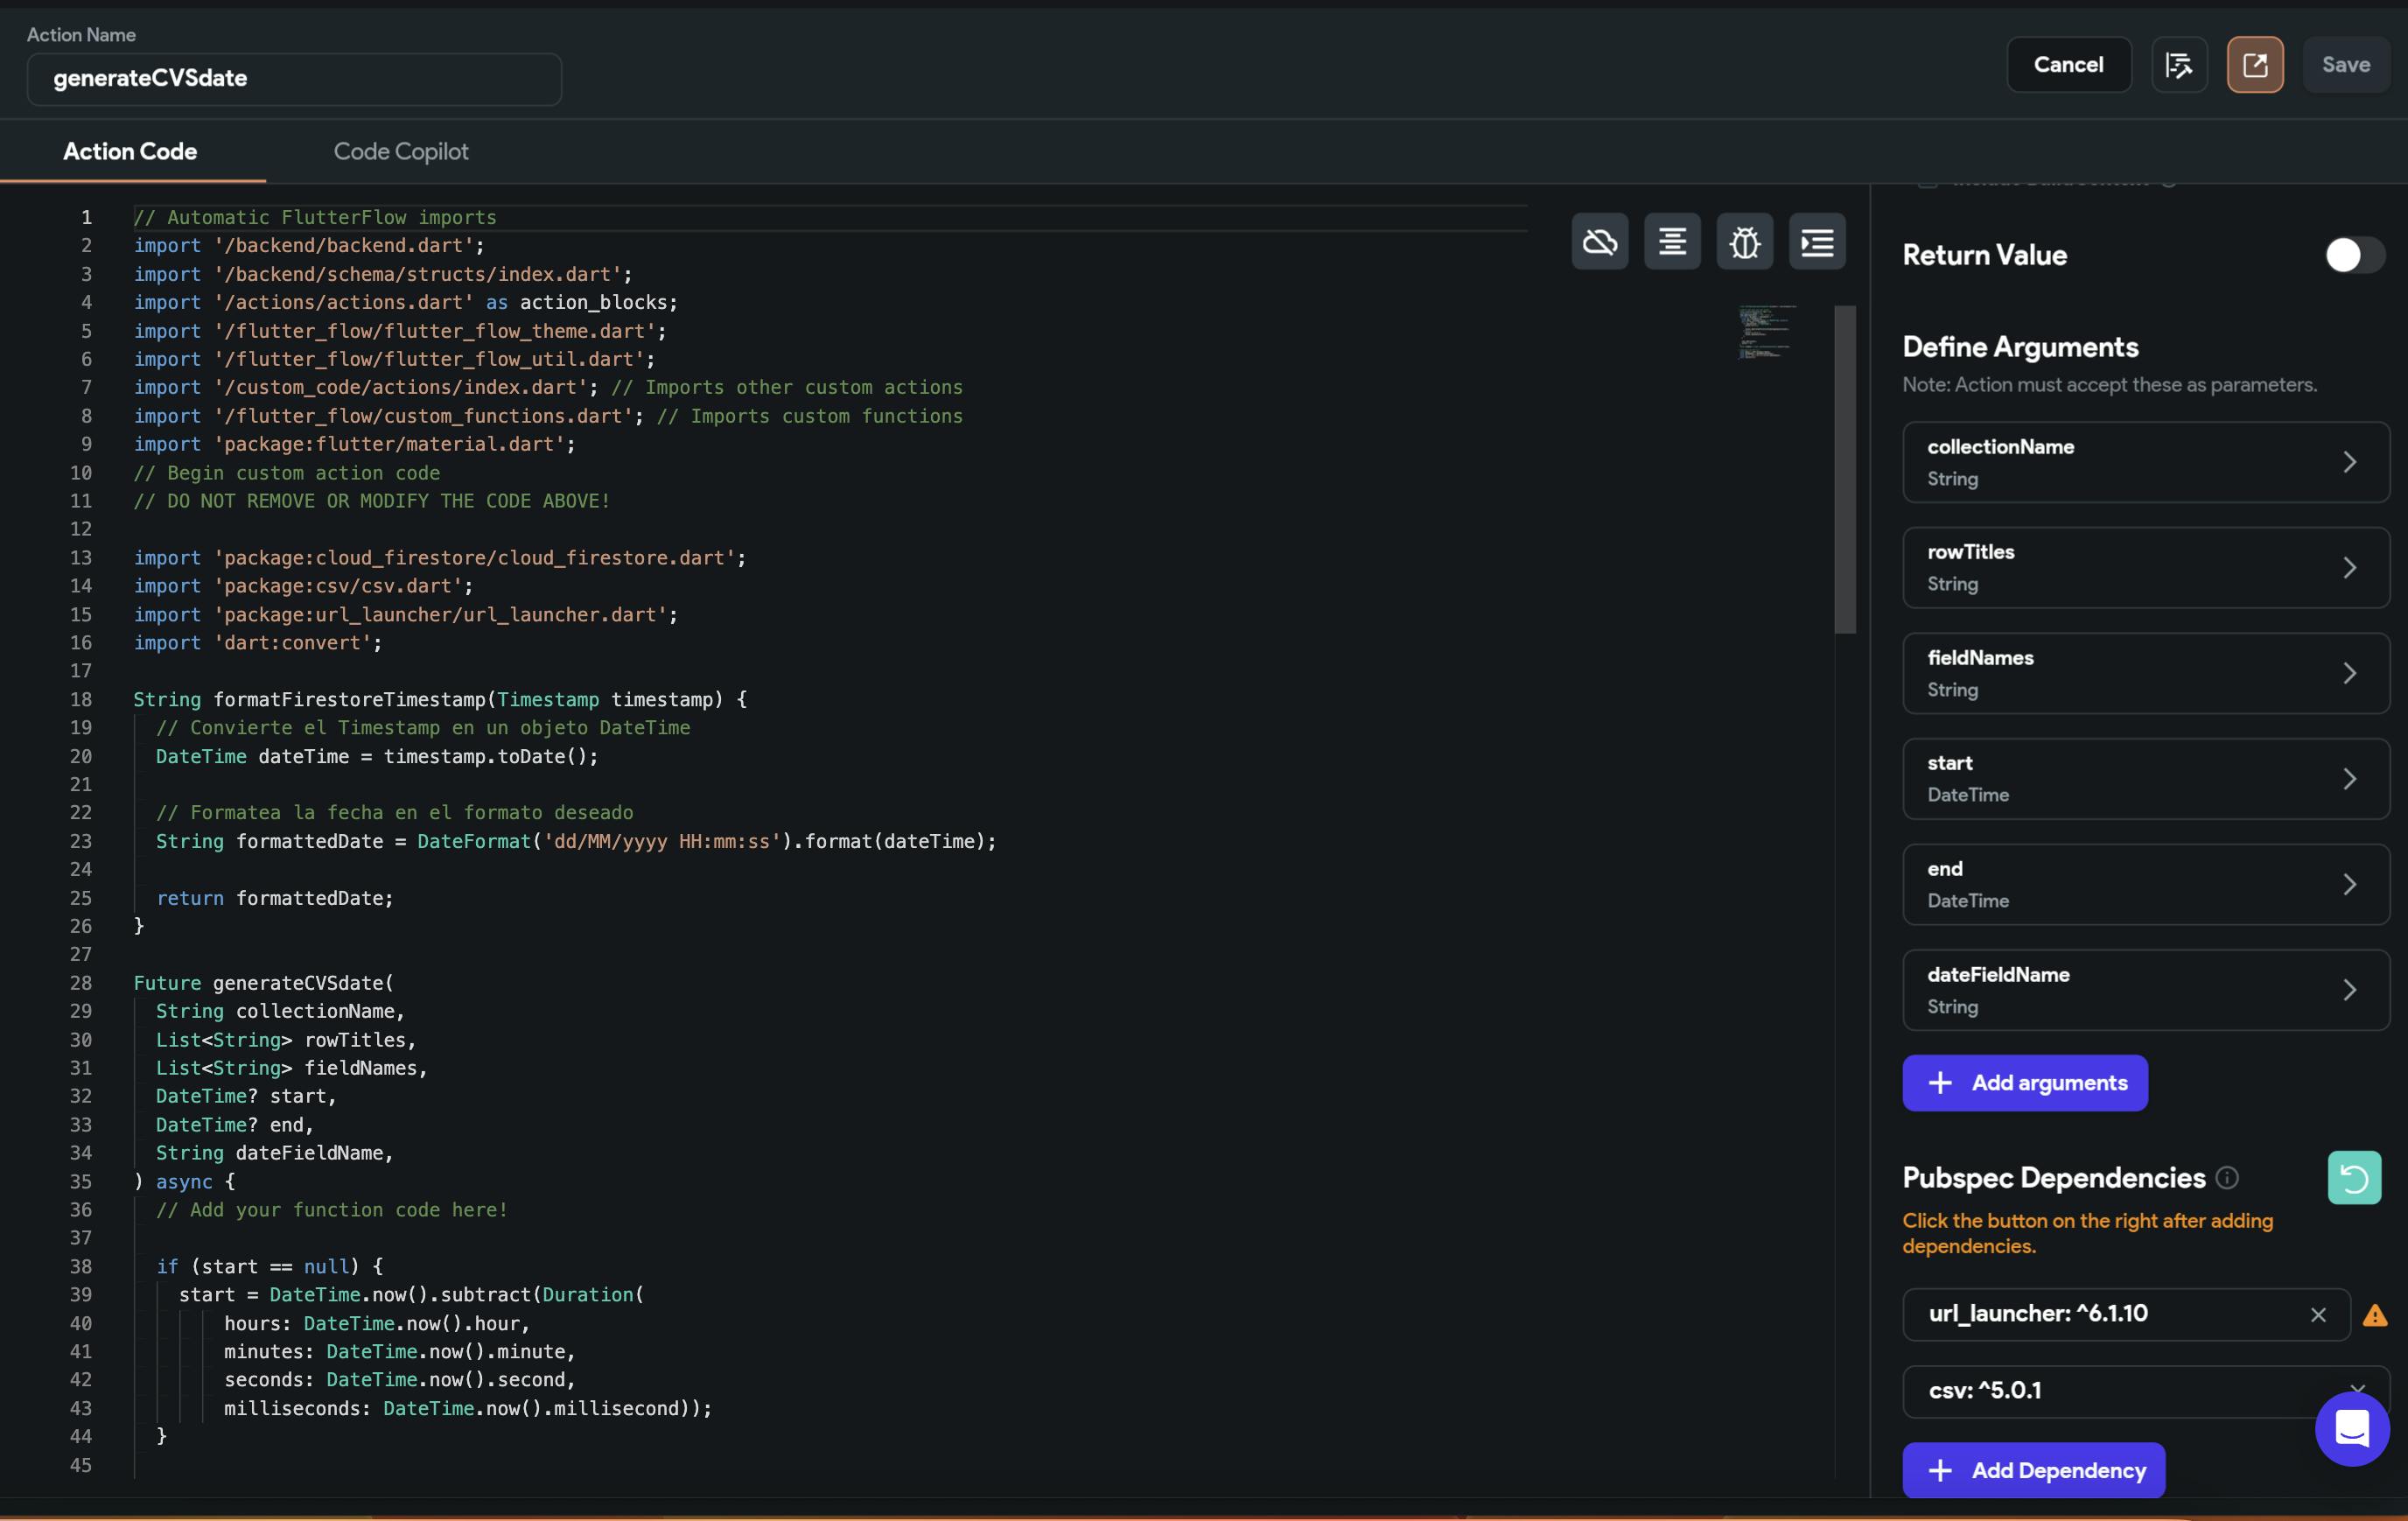Viewport: 2408px width, 1521px height.
Task: Select the Action Code tab
Action: pyautogui.click(x=130, y=151)
